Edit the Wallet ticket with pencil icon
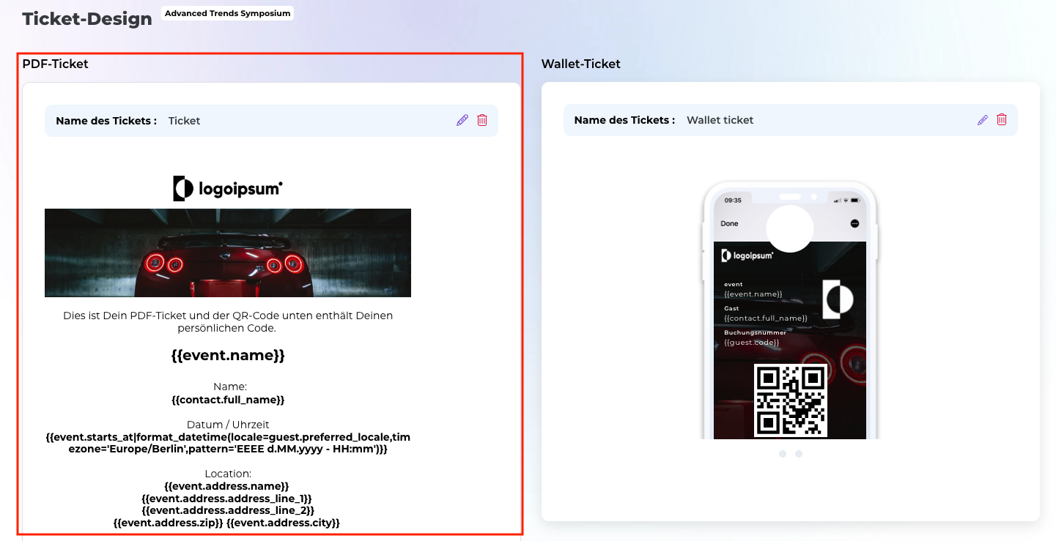The image size is (1056, 541). (x=983, y=120)
